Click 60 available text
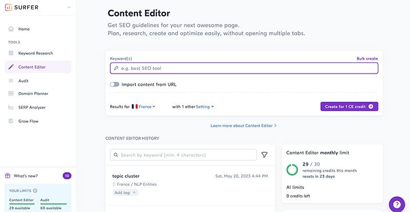This screenshot has height=212, width=410. point(51,208)
